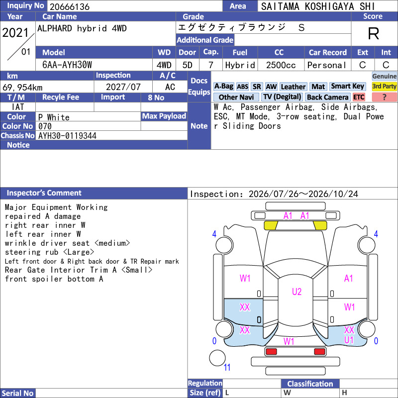Click the Additional Grade label
This screenshot has width=398, height=398.
pos(205,40)
